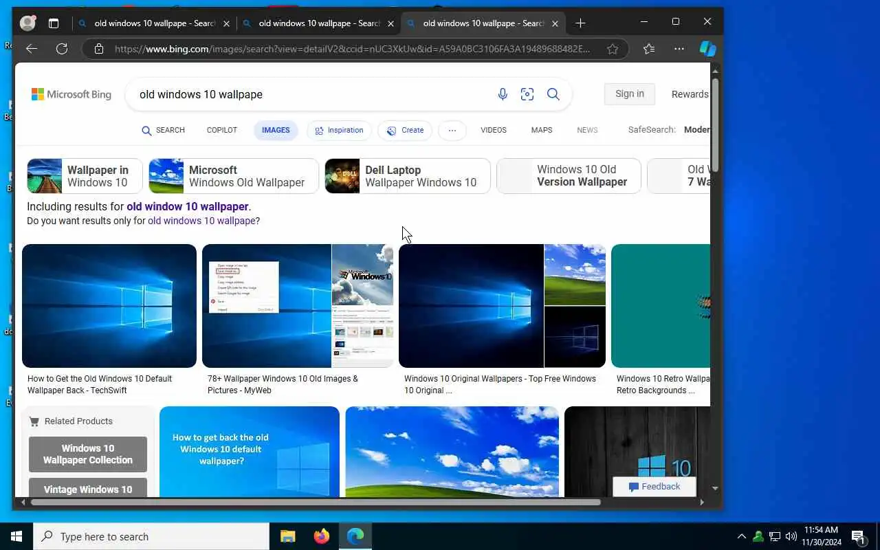Open the network status tray icon
Screen dimensions: 880x550
tap(775, 536)
